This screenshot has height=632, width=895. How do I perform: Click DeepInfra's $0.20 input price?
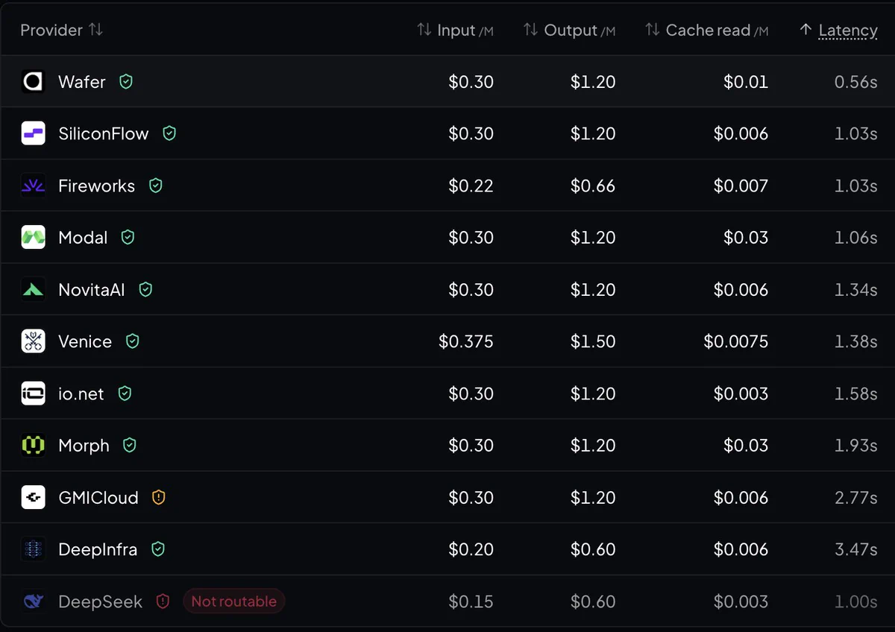click(471, 549)
